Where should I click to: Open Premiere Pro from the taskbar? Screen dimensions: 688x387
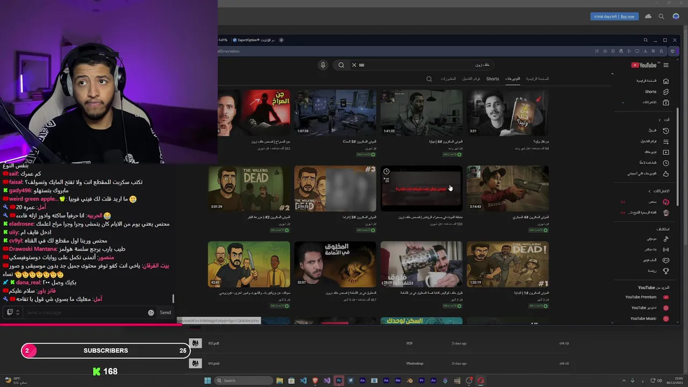coord(421,381)
